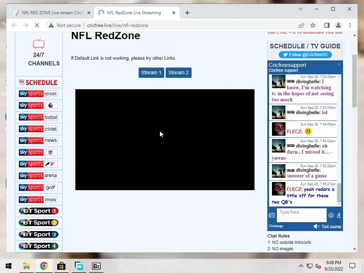
Task: Open Microsoft Store from taskbar
Action: point(61,266)
